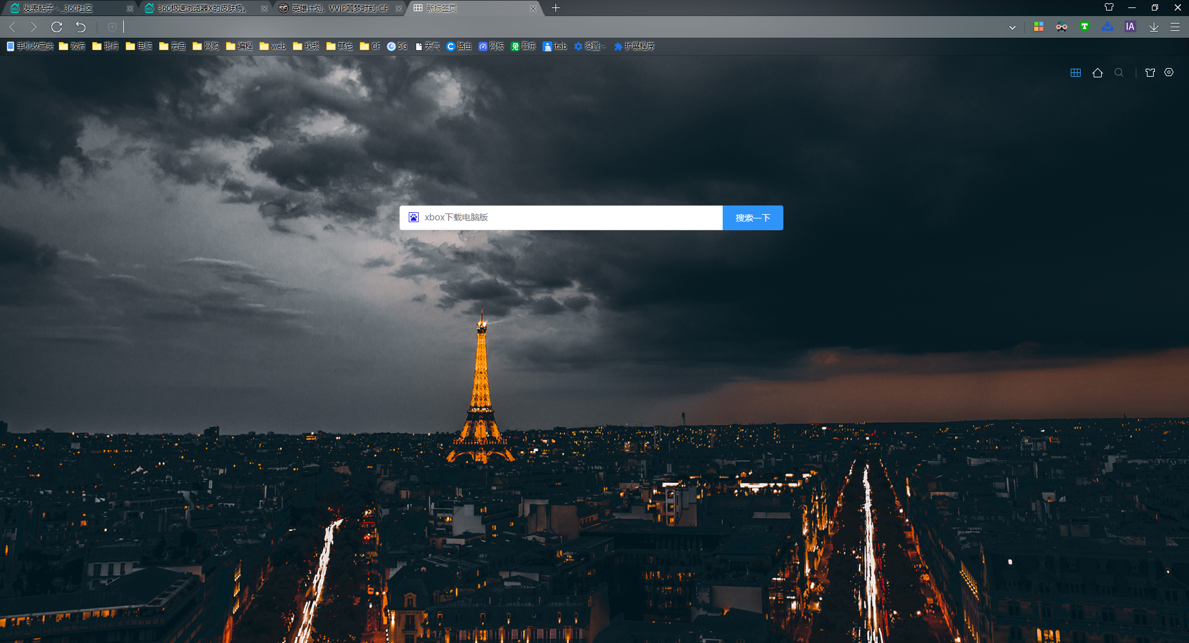1189x643 pixels.
Task: Close the 360极速浏览器X的皮肤病 tab
Action: tap(264, 9)
